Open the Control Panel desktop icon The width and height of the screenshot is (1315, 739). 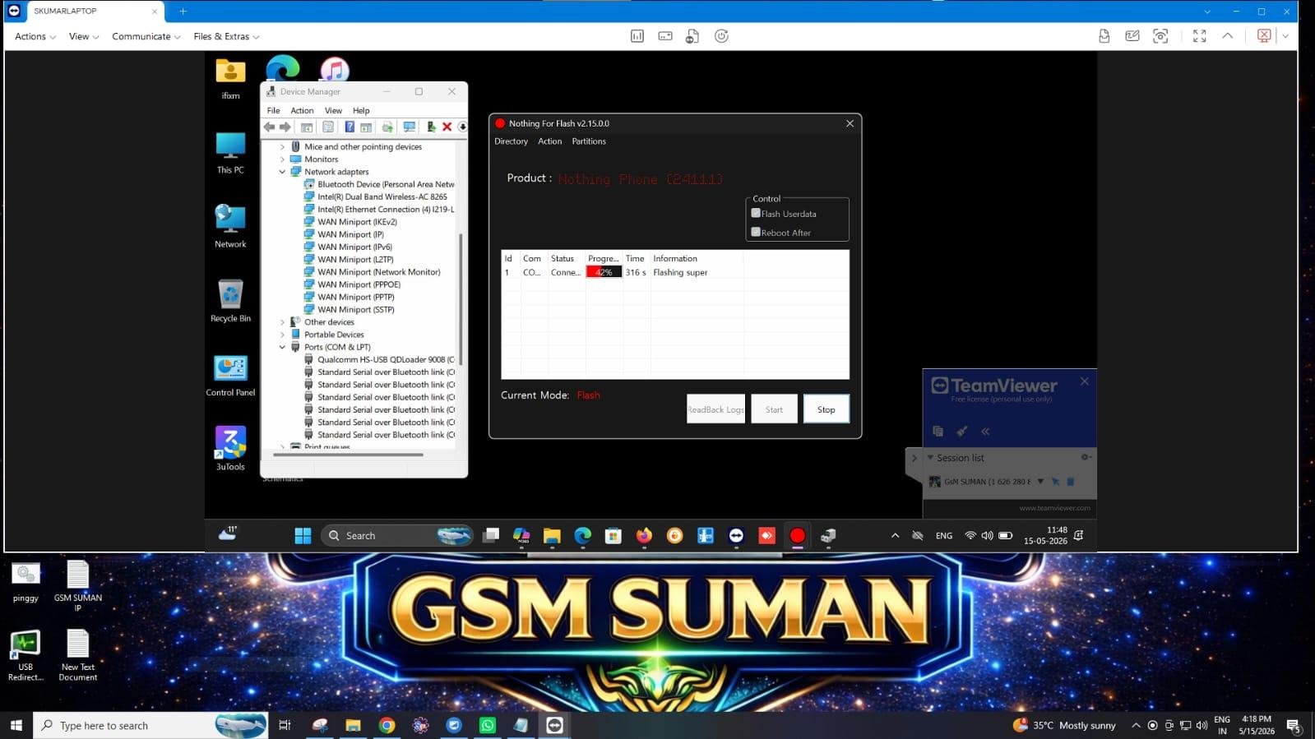(x=230, y=376)
